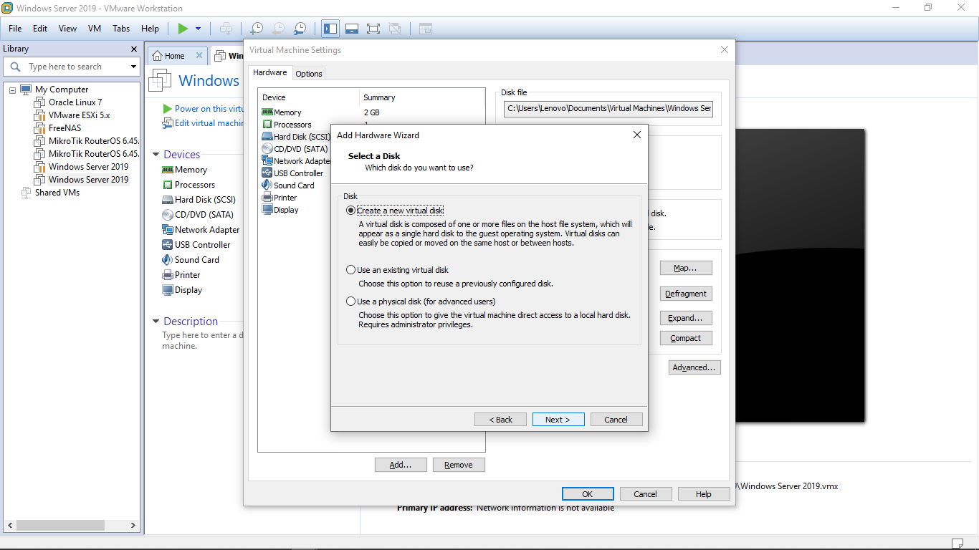Power on this virtual machine from the toolbar
This screenshot has height=550, width=979.
[x=184, y=29]
